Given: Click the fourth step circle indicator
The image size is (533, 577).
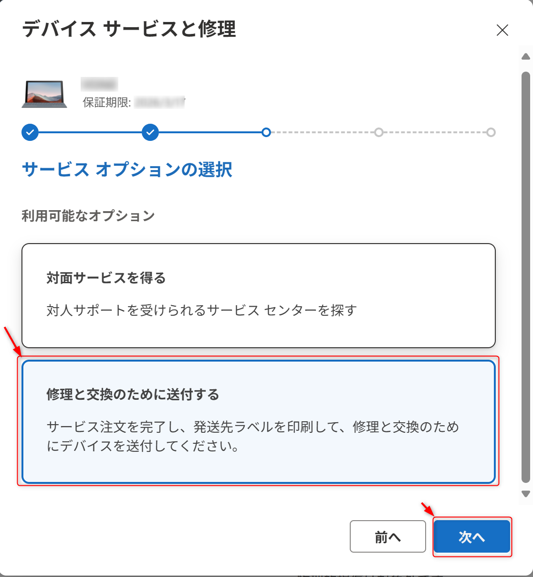Looking at the screenshot, I should pyautogui.click(x=378, y=132).
